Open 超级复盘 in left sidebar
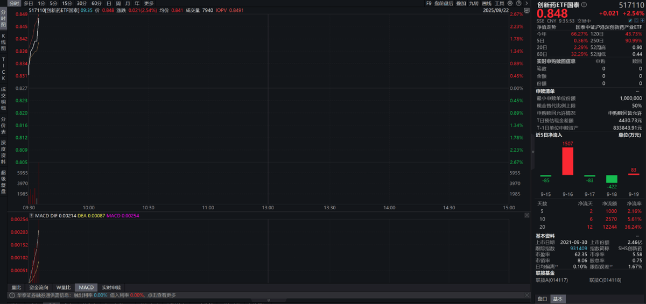The image size is (646, 304). [x=3, y=182]
